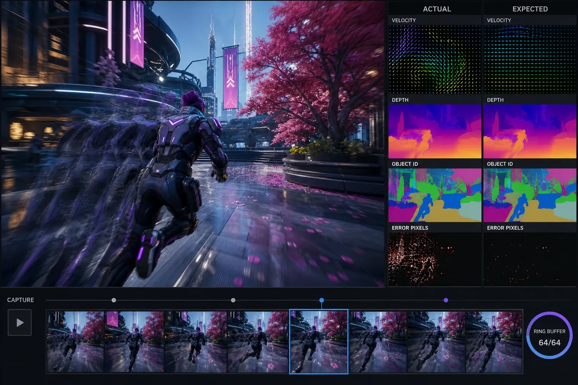The image size is (578, 385).
Task: Click the ACTUAL column header
Action: [437, 9]
